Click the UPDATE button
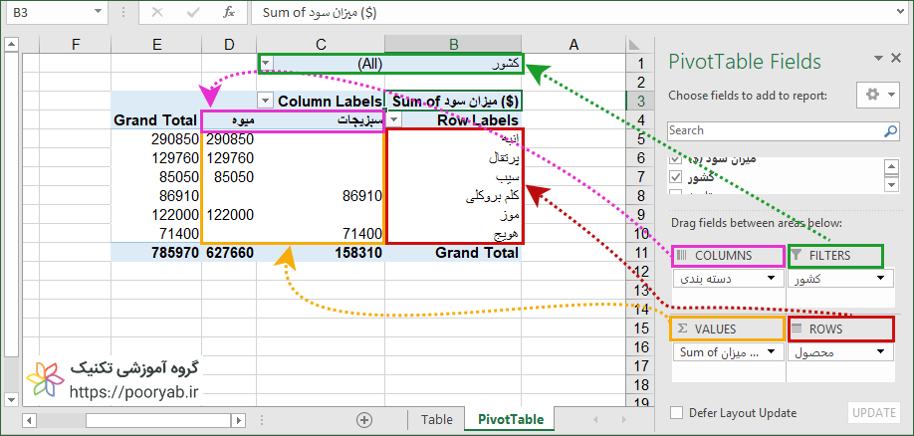Viewport: 914px width, 436px height. coord(874,413)
